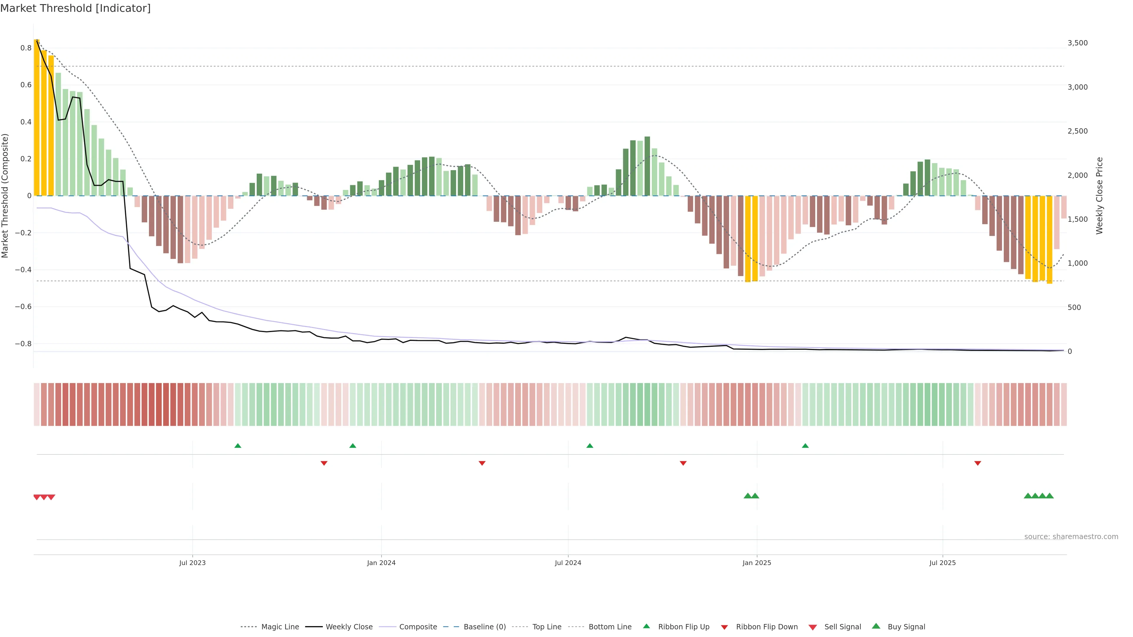The width and height of the screenshot is (1133, 637).
Task: Click the Buy Signal legend label
Action: [906, 627]
